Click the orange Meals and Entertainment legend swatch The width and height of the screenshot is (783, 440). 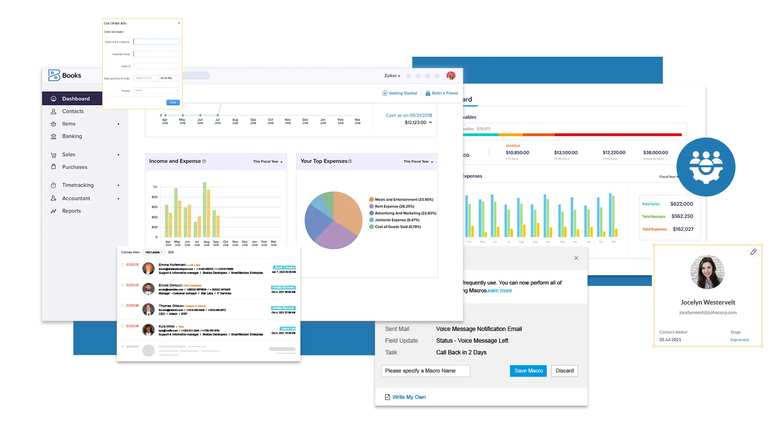tap(371, 199)
